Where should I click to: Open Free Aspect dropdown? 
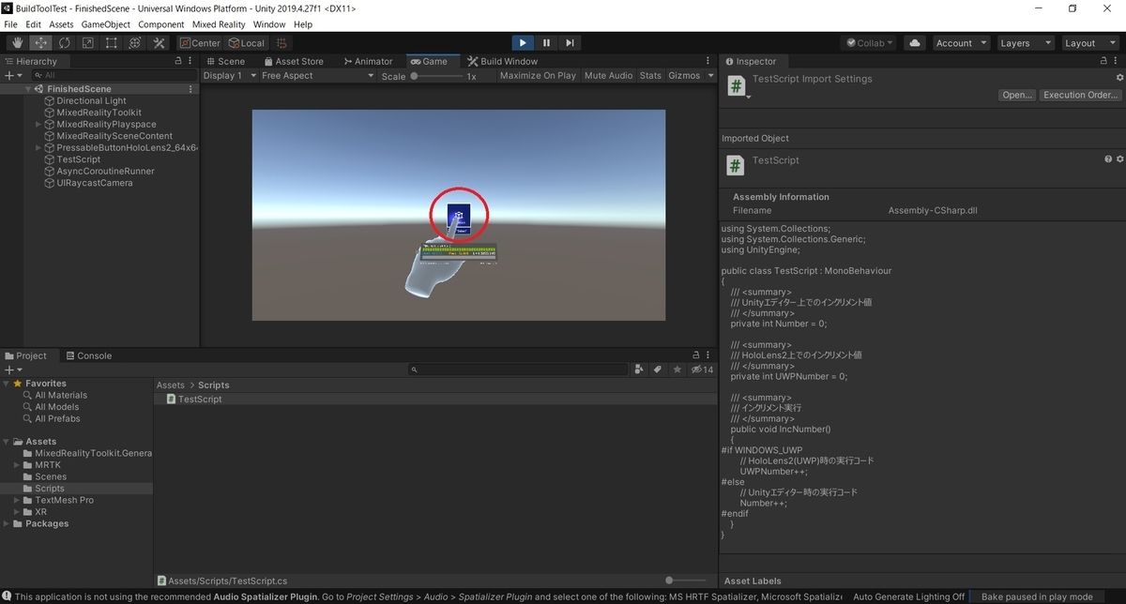tap(317, 75)
